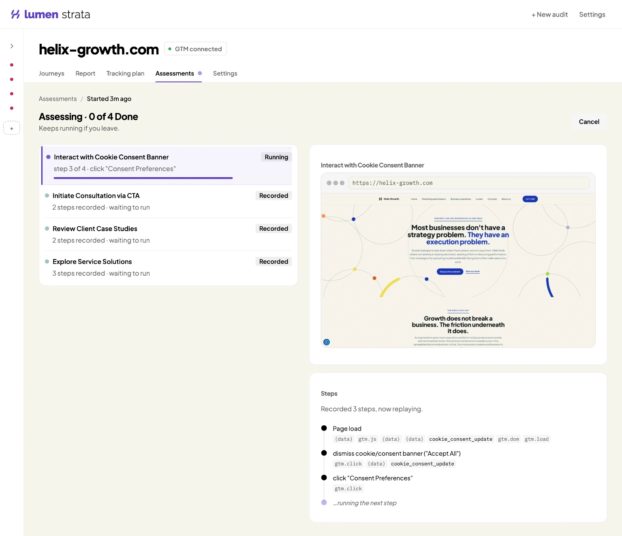622x536 pixels.
Task: Switch to the Journeys tab
Action: point(51,73)
